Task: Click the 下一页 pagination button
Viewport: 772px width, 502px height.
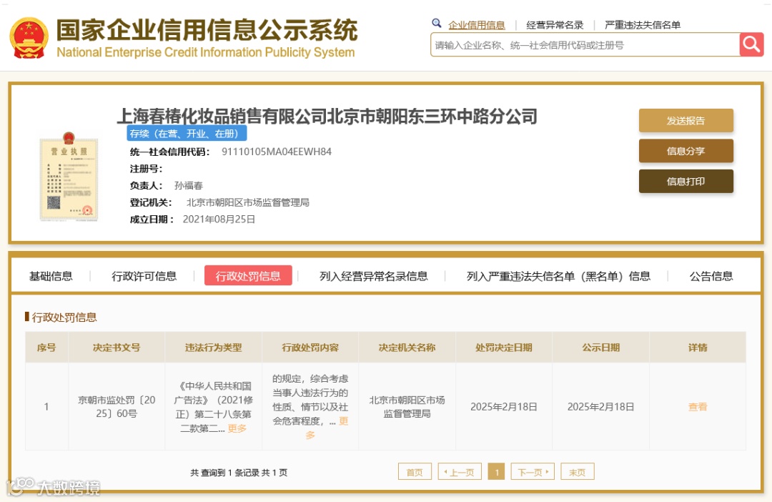Action: click(533, 471)
